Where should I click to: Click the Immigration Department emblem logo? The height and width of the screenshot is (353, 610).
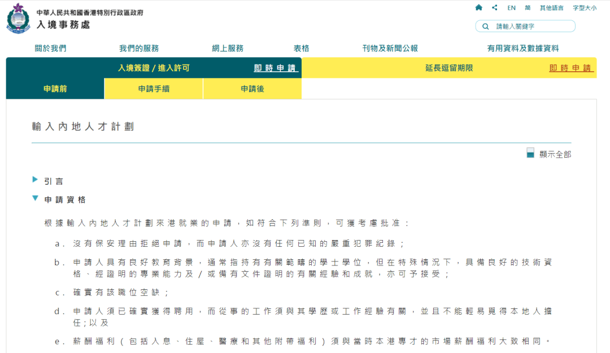[x=18, y=18]
